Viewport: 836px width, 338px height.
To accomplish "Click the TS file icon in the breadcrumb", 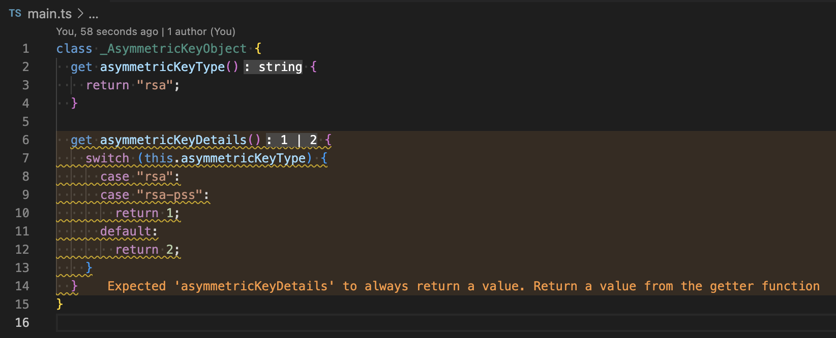I will click(x=15, y=14).
